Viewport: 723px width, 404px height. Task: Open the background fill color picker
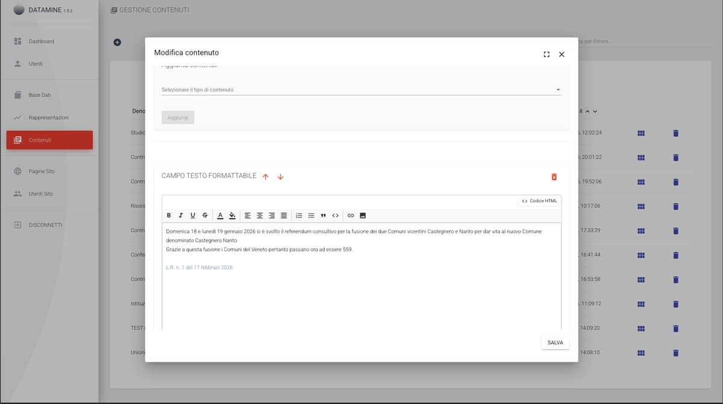pos(232,216)
